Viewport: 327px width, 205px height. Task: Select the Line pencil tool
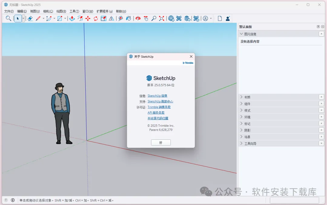38,18
